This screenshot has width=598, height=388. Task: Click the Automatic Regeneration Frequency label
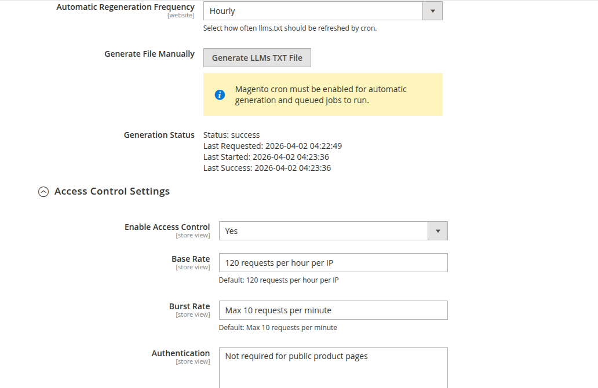[125, 7]
